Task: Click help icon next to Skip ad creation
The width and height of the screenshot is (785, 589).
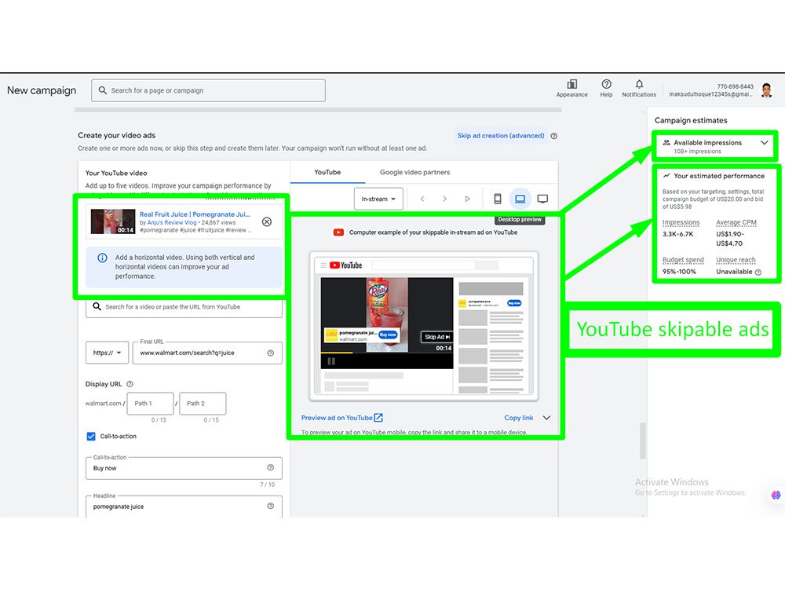Action: (x=554, y=136)
